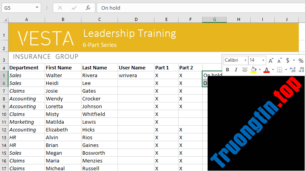
Task: Select the cell containing Walter
Action: [63, 75]
